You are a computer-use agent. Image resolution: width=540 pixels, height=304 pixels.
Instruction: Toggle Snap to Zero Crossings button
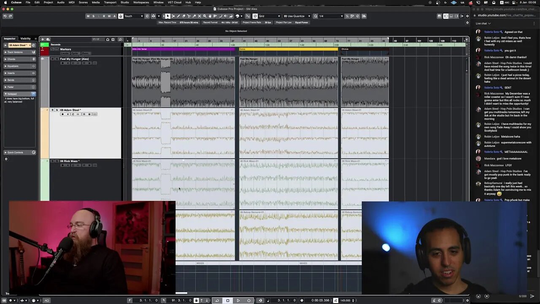click(248, 16)
